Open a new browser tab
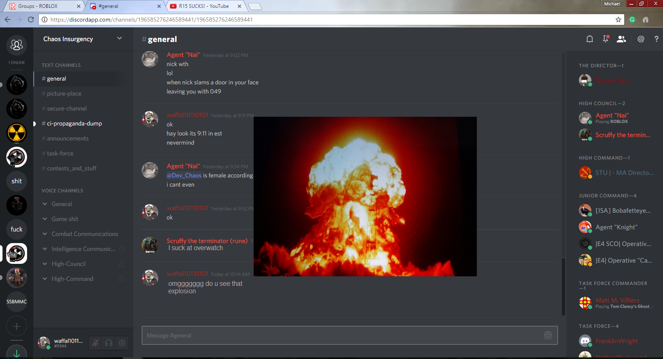This screenshot has height=359, width=663. coord(254,6)
